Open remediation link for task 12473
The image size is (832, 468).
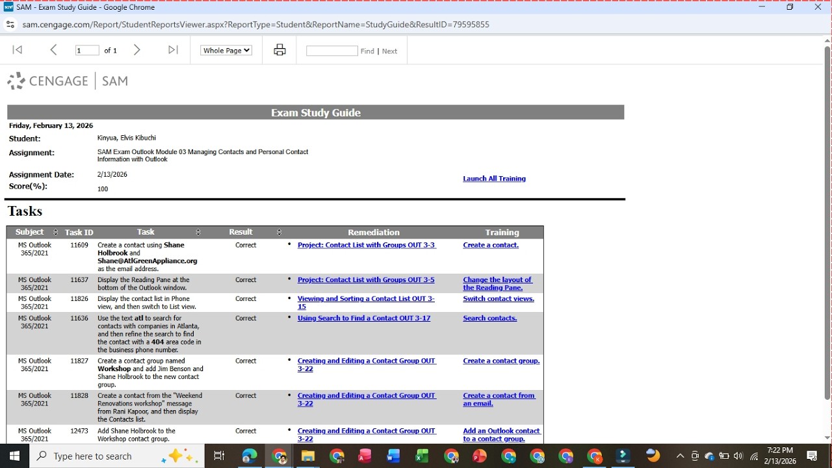point(367,435)
